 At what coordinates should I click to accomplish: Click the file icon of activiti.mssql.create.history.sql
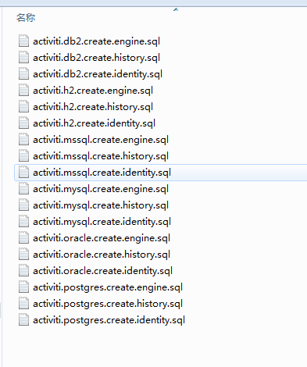pos(23,156)
